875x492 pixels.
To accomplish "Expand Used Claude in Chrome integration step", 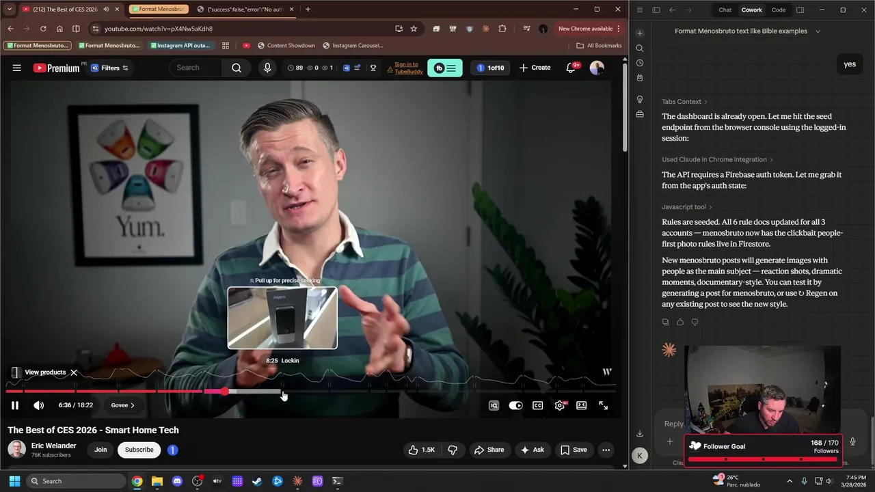I will pyautogui.click(x=717, y=160).
